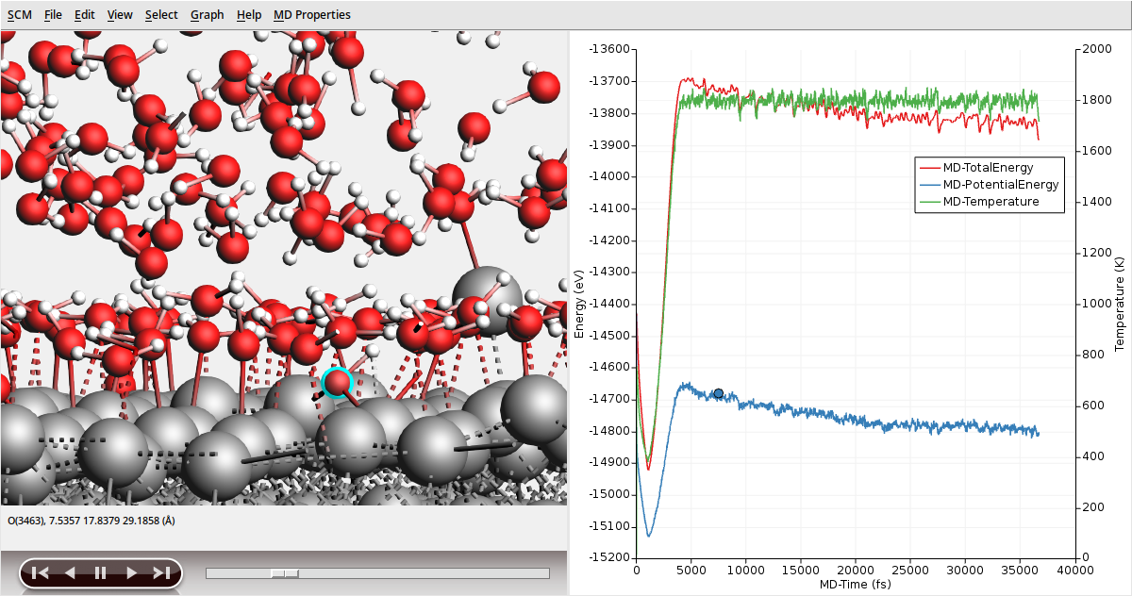Pause the MD trajectory playback
The height and width of the screenshot is (596, 1132).
tap(100, 572)
